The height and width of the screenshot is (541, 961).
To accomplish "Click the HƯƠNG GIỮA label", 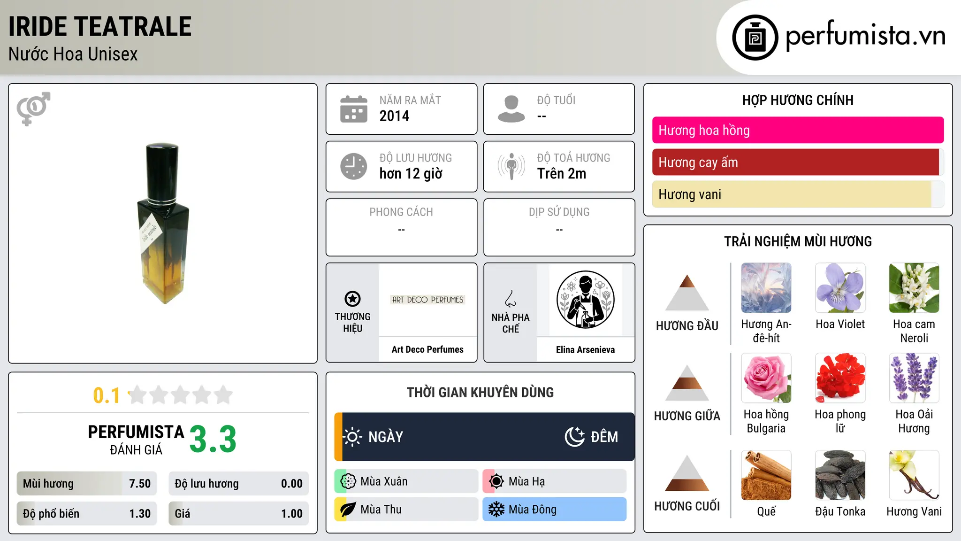I will 687,416.
